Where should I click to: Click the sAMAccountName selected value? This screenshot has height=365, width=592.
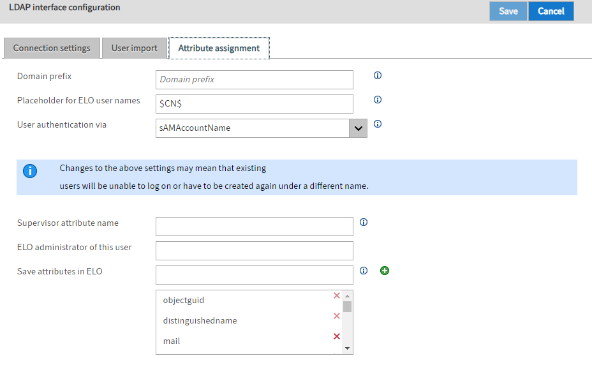click(195, 128)
